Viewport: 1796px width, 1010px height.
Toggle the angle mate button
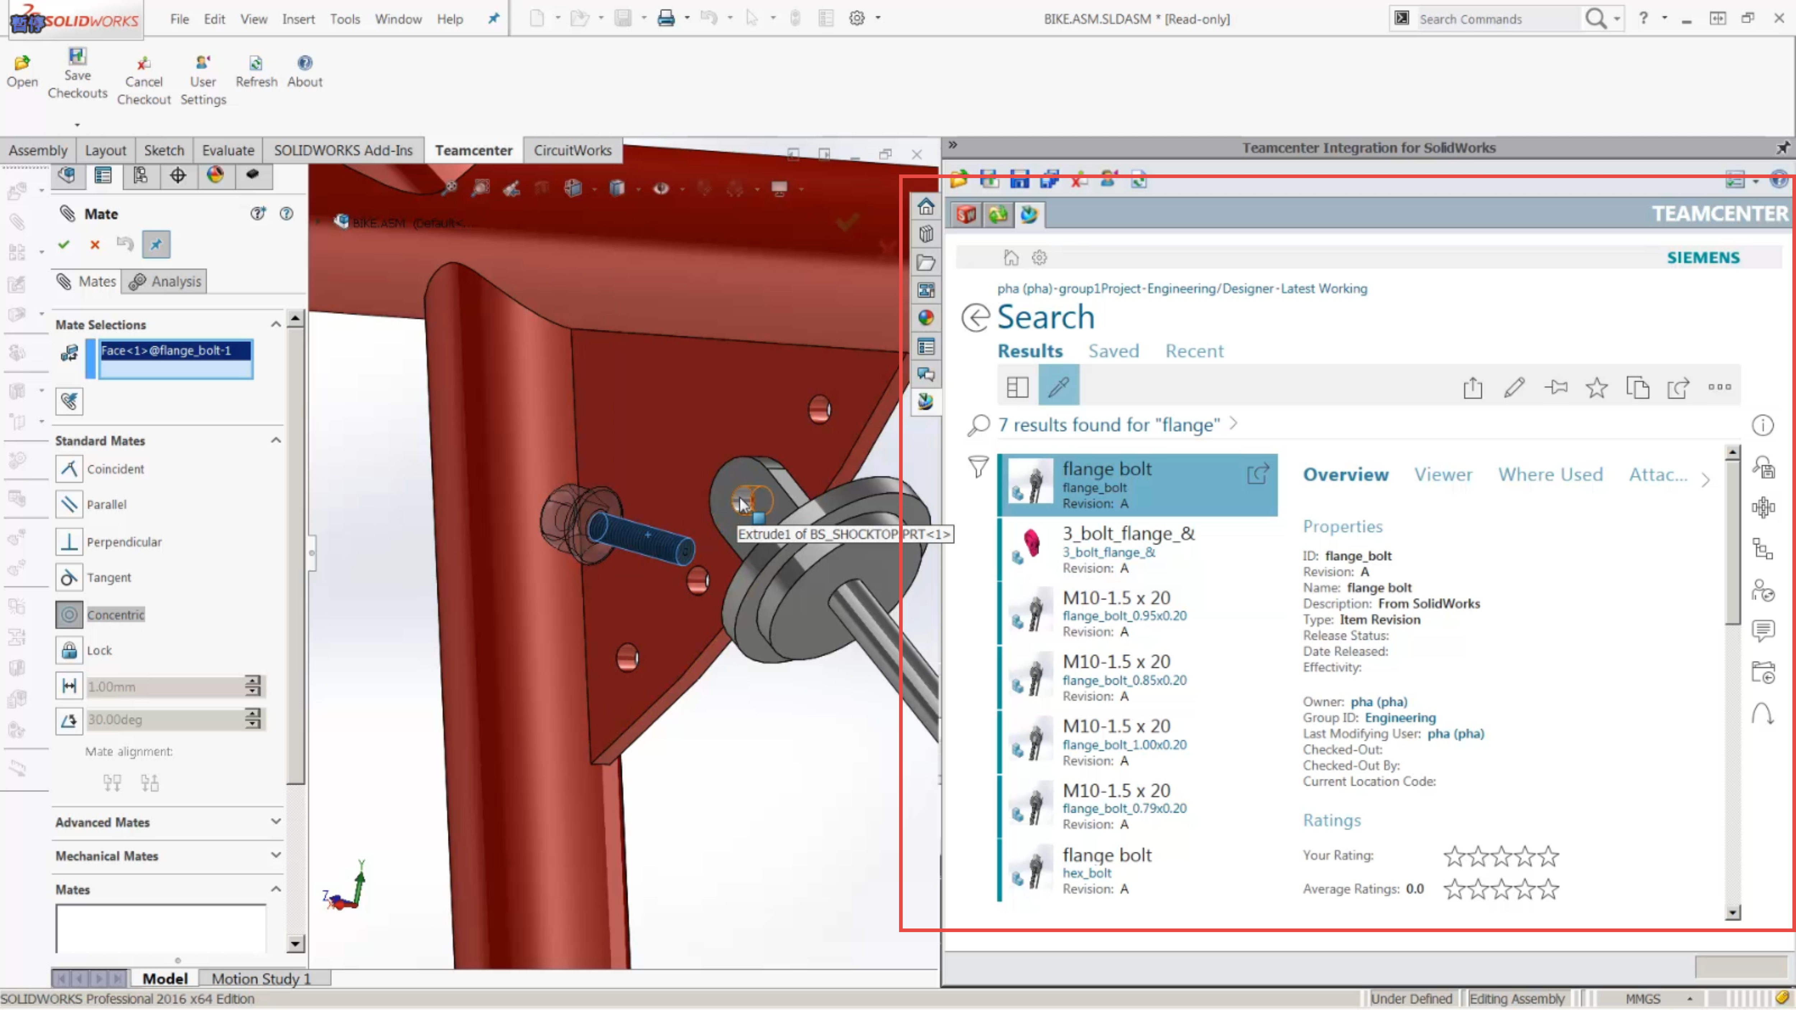[x=69, y=720]
